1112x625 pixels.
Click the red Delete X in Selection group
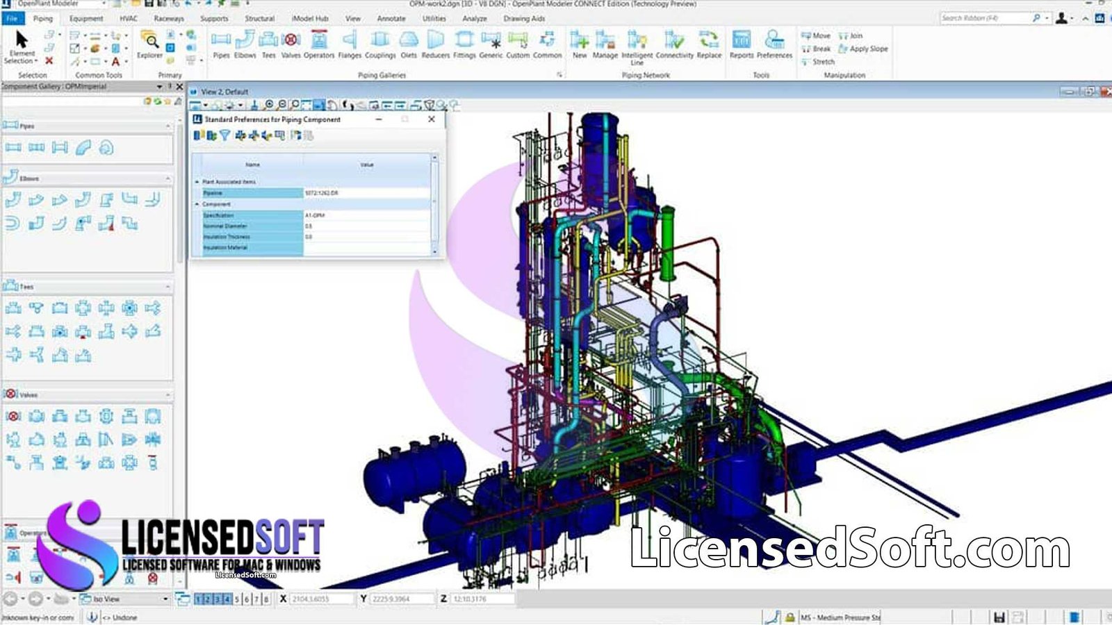(x=49, y=61)
